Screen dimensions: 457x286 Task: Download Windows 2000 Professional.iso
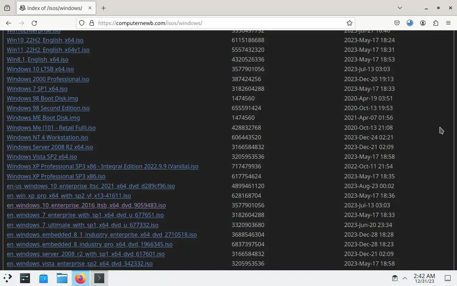(48, 79)
